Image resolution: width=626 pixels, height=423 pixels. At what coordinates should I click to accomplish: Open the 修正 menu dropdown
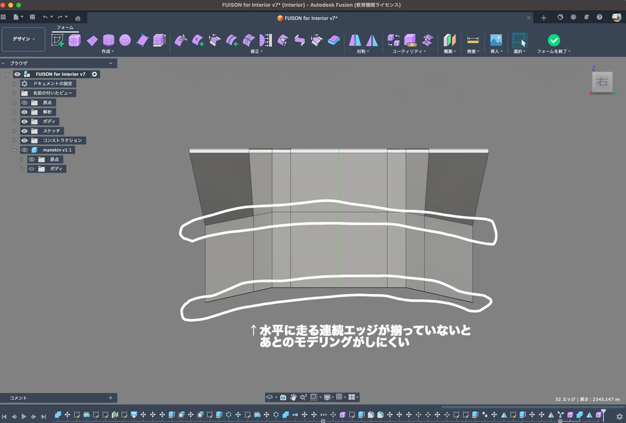point(257,52)
